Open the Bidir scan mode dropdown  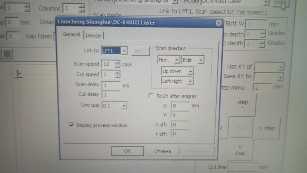(201, 60)
